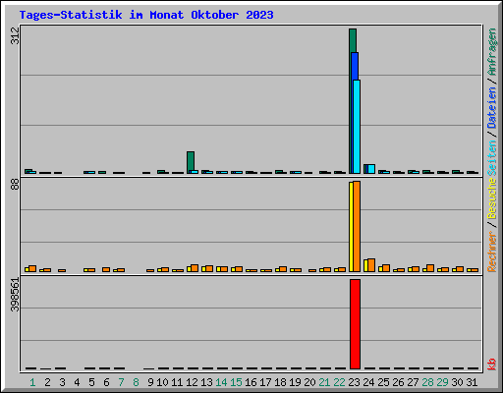The width and height of the screenshot is (503, 393).
Task: Click the 'Dateien' legend label
Action: tap(492, 107)
